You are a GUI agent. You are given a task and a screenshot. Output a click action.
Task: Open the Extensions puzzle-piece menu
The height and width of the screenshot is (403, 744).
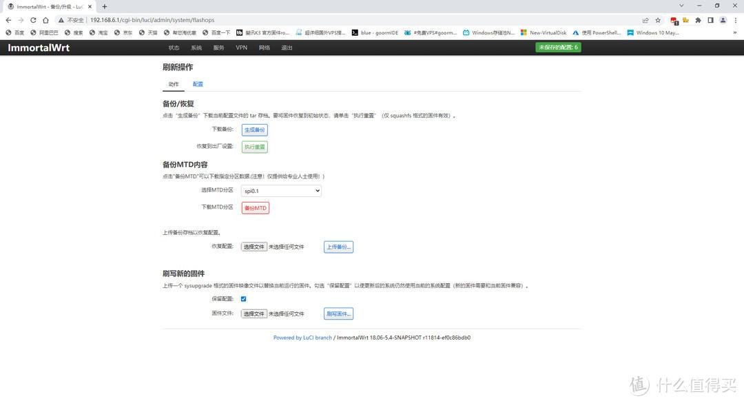pos(698,20)
